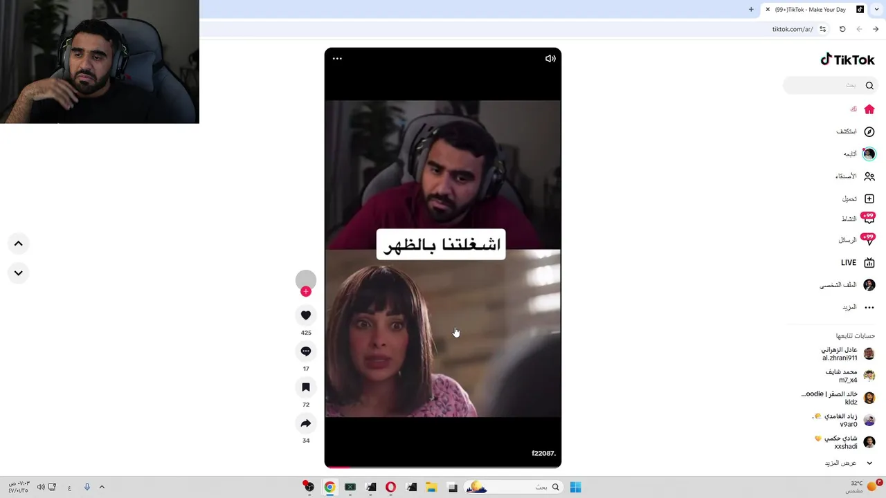Open the creator's grey avatar

(306, 279)
